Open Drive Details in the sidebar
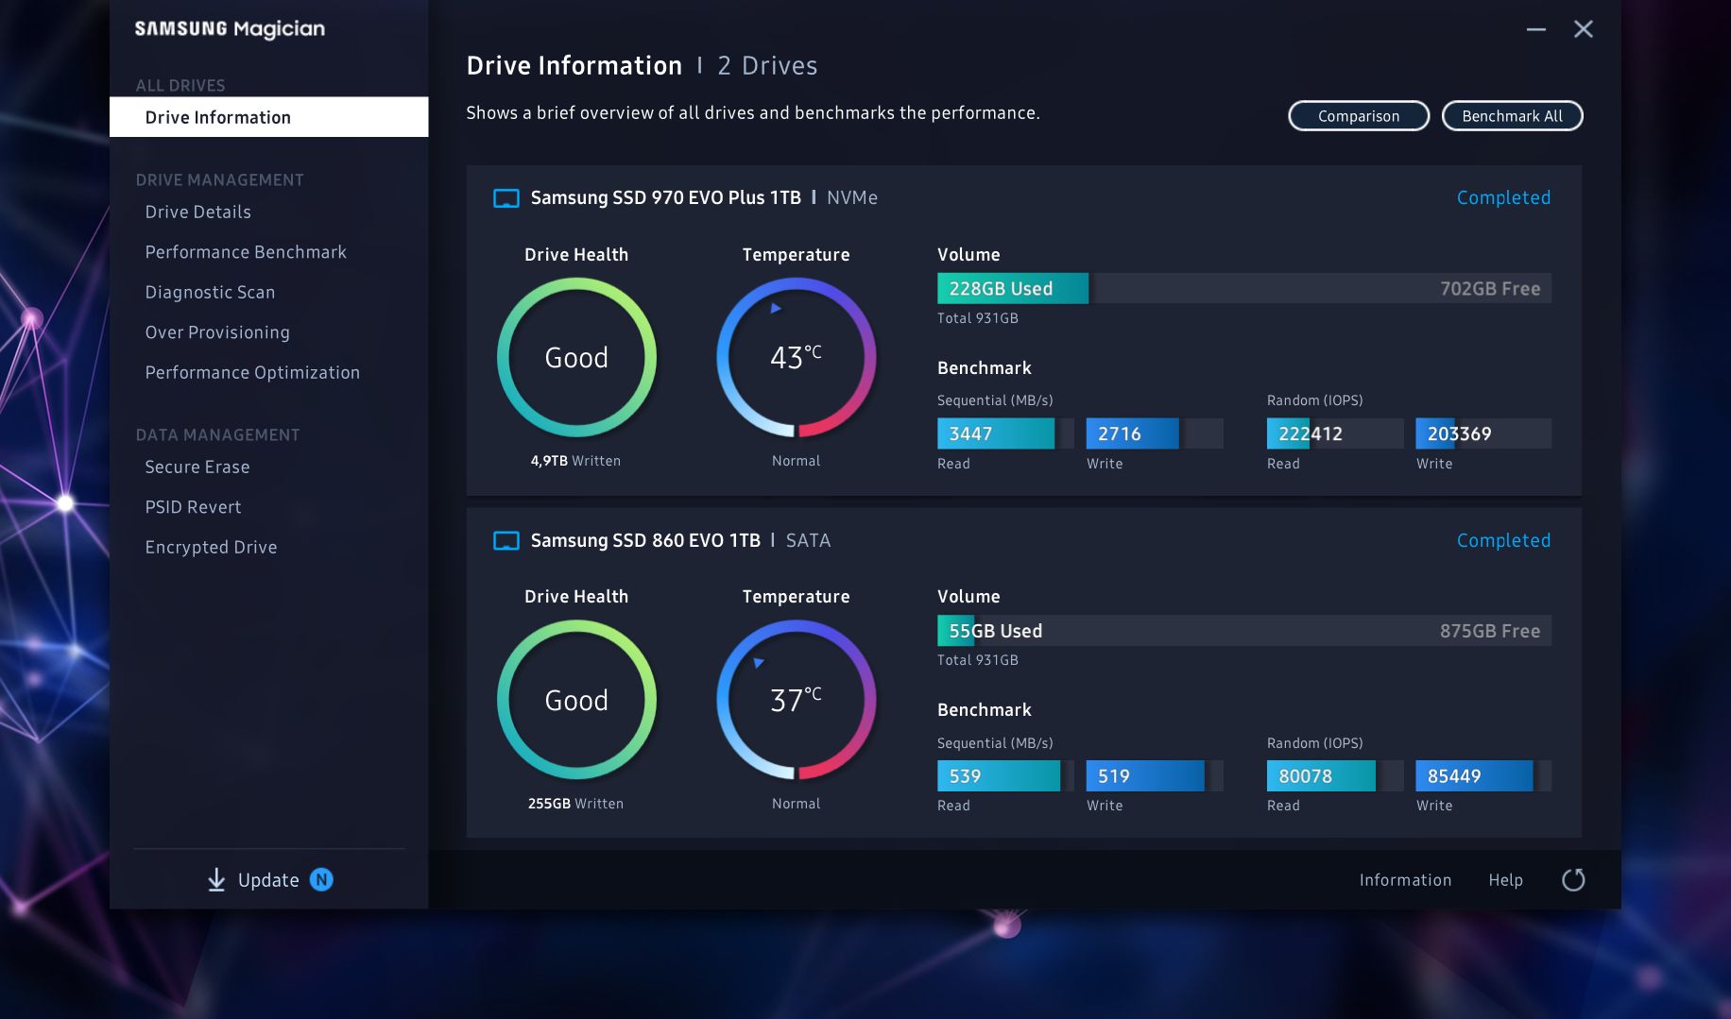Viewport: 1731px width, 1019px height. 197,212
